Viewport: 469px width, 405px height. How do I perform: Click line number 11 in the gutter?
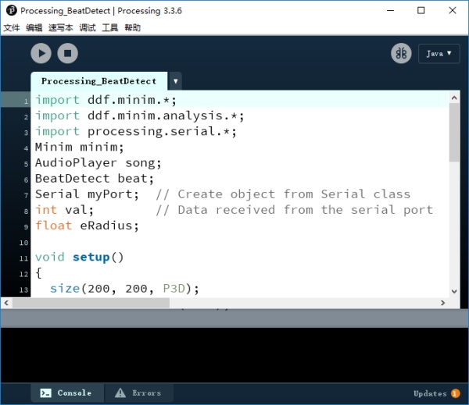(23, 258)
